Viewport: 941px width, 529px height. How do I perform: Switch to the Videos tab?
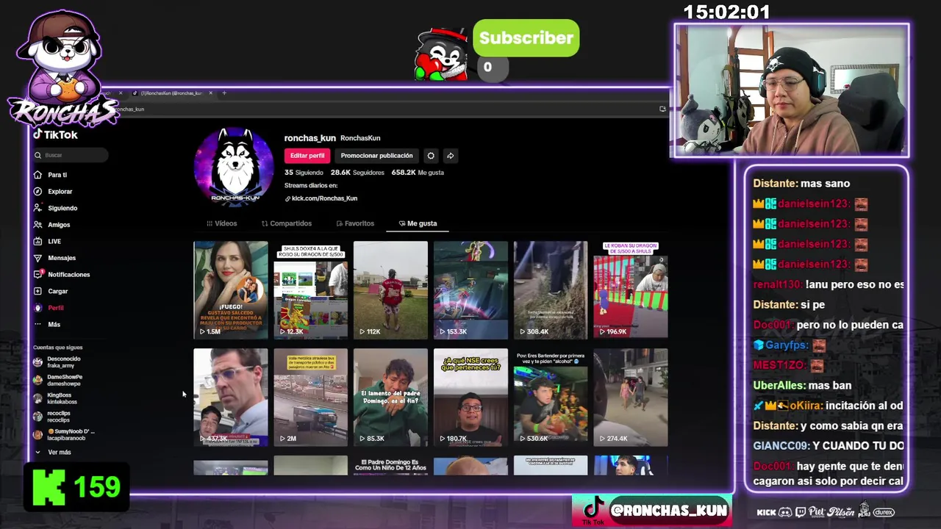click(222, 223)
